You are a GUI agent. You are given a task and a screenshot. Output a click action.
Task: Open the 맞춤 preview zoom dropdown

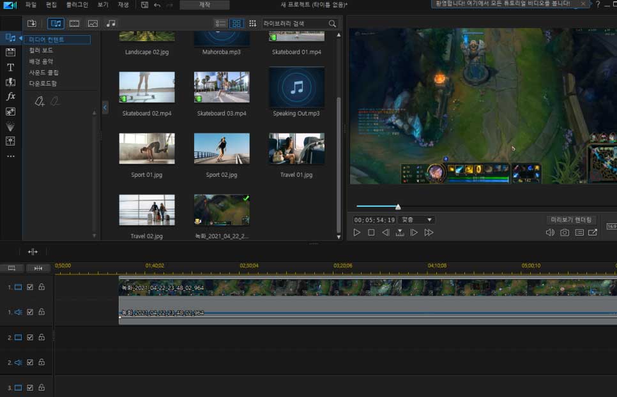click(x=416, y=220)
